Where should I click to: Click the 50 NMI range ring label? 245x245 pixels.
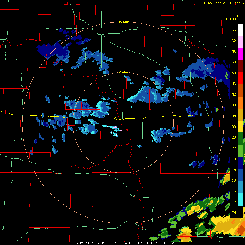(123, 72)
